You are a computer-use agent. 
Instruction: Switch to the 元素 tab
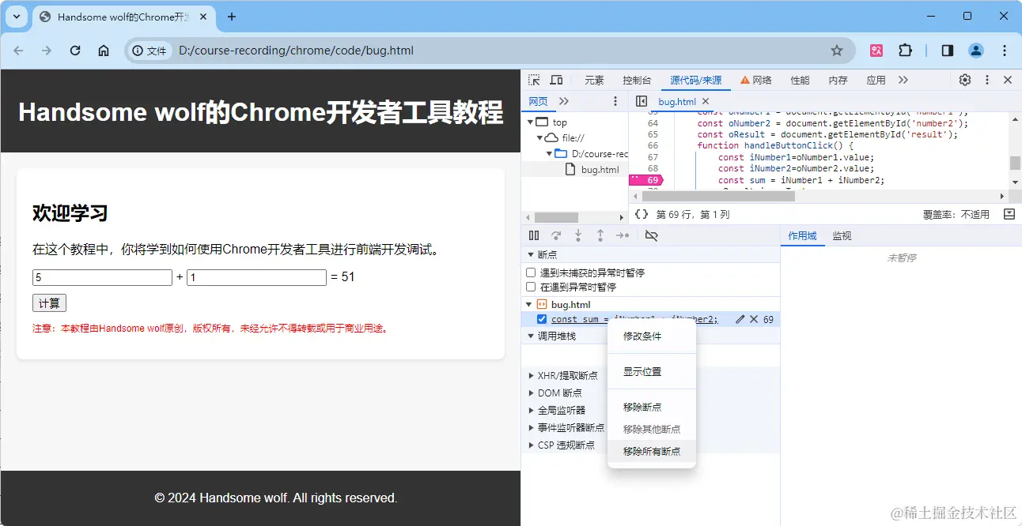(x=594, y=80)
